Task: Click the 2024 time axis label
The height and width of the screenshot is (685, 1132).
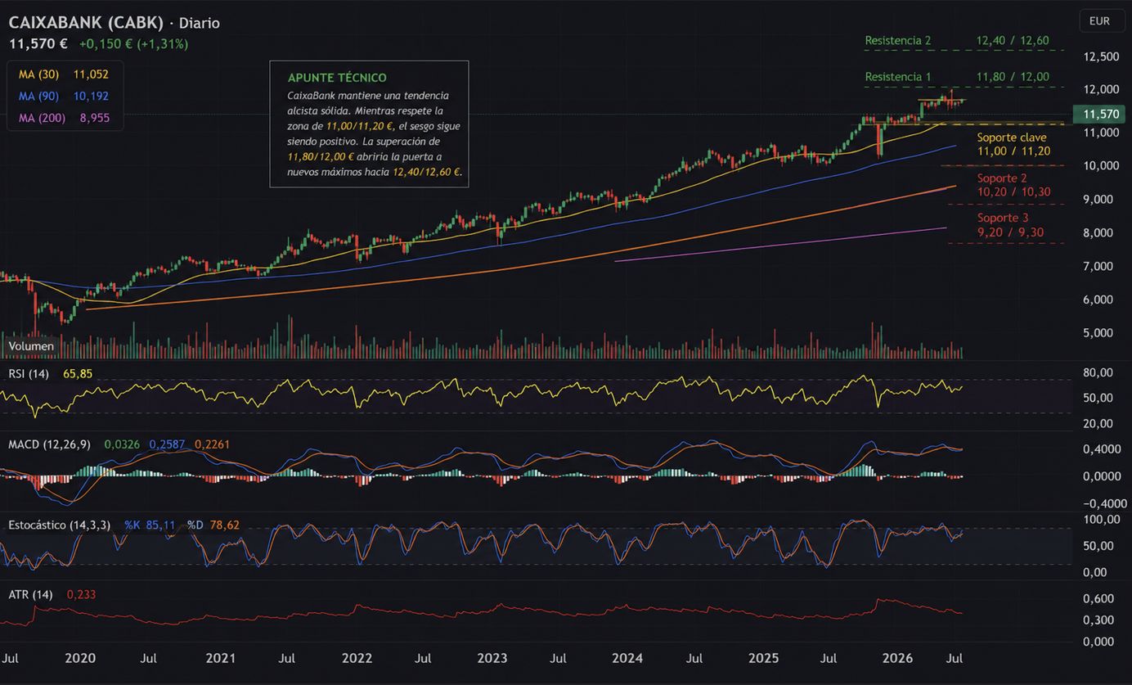Action: (x=627, y=658)
